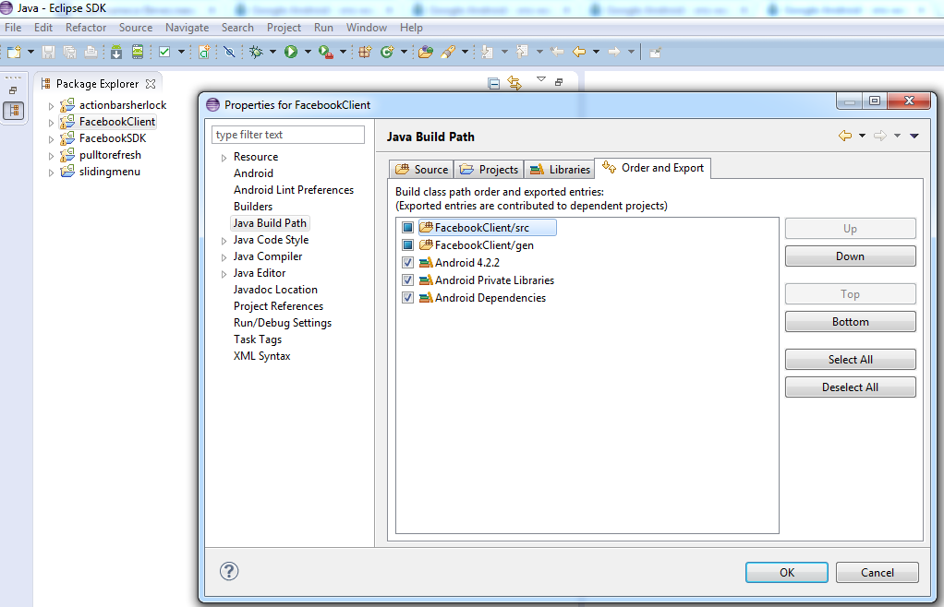Screen dimensions: 944x607
Task: Switch to the Source tab
Action: pyautogui.click(x=421, y=170)
